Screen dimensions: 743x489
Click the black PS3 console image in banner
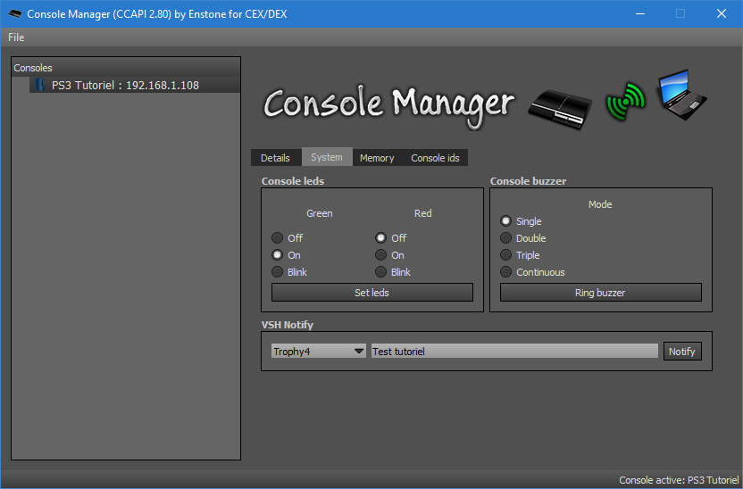point(560,109)
